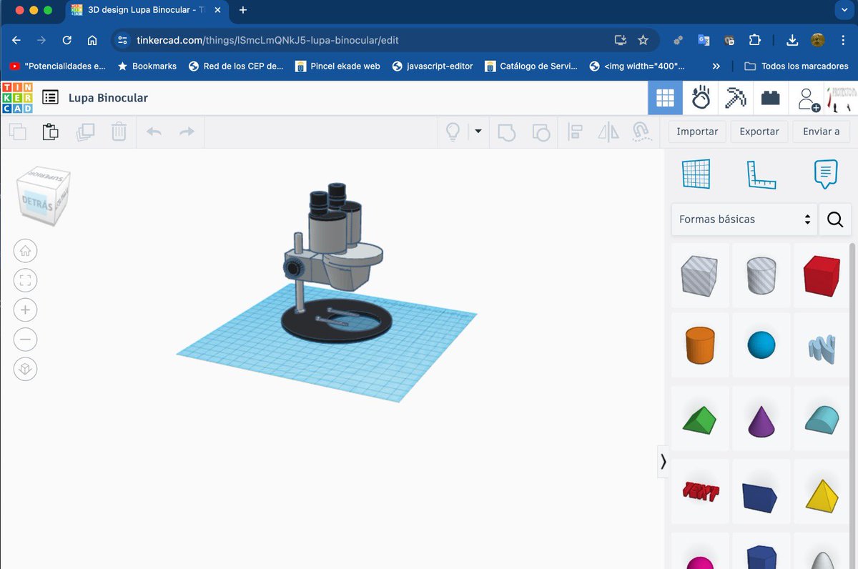
Task: Open the Notes tool next to the ruler
Action: point(825,173)
